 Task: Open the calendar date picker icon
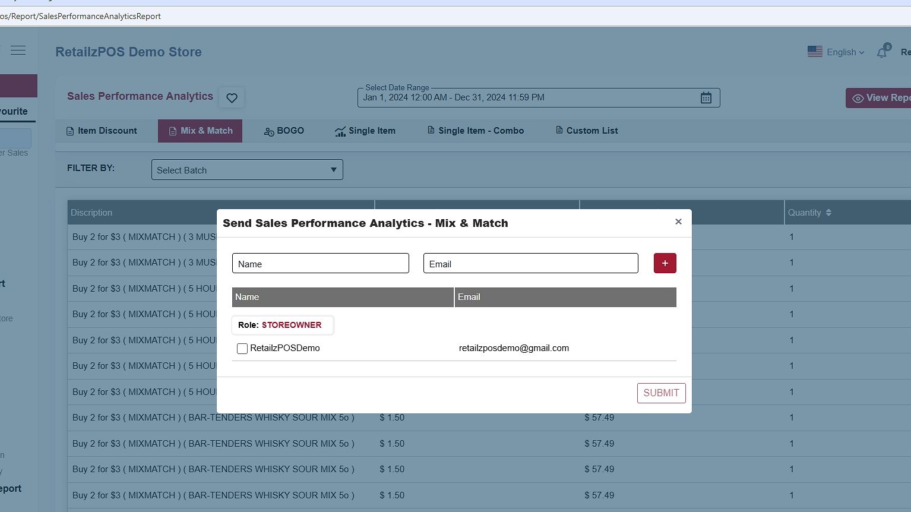[x=706, y=98]
